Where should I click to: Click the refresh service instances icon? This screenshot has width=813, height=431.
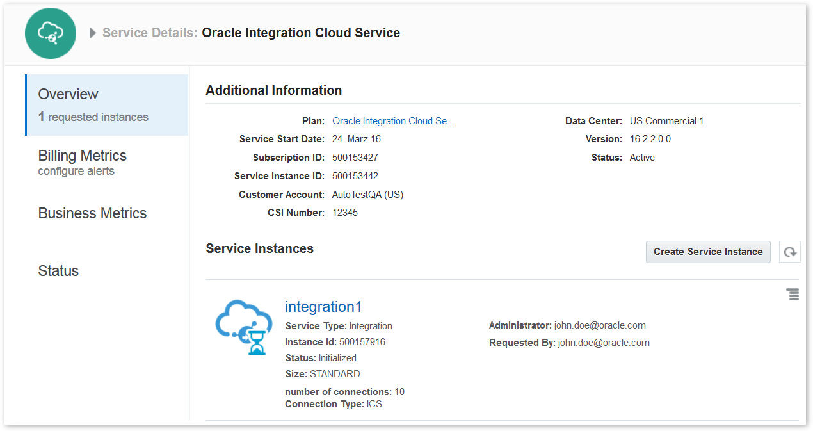coord(790,252)
